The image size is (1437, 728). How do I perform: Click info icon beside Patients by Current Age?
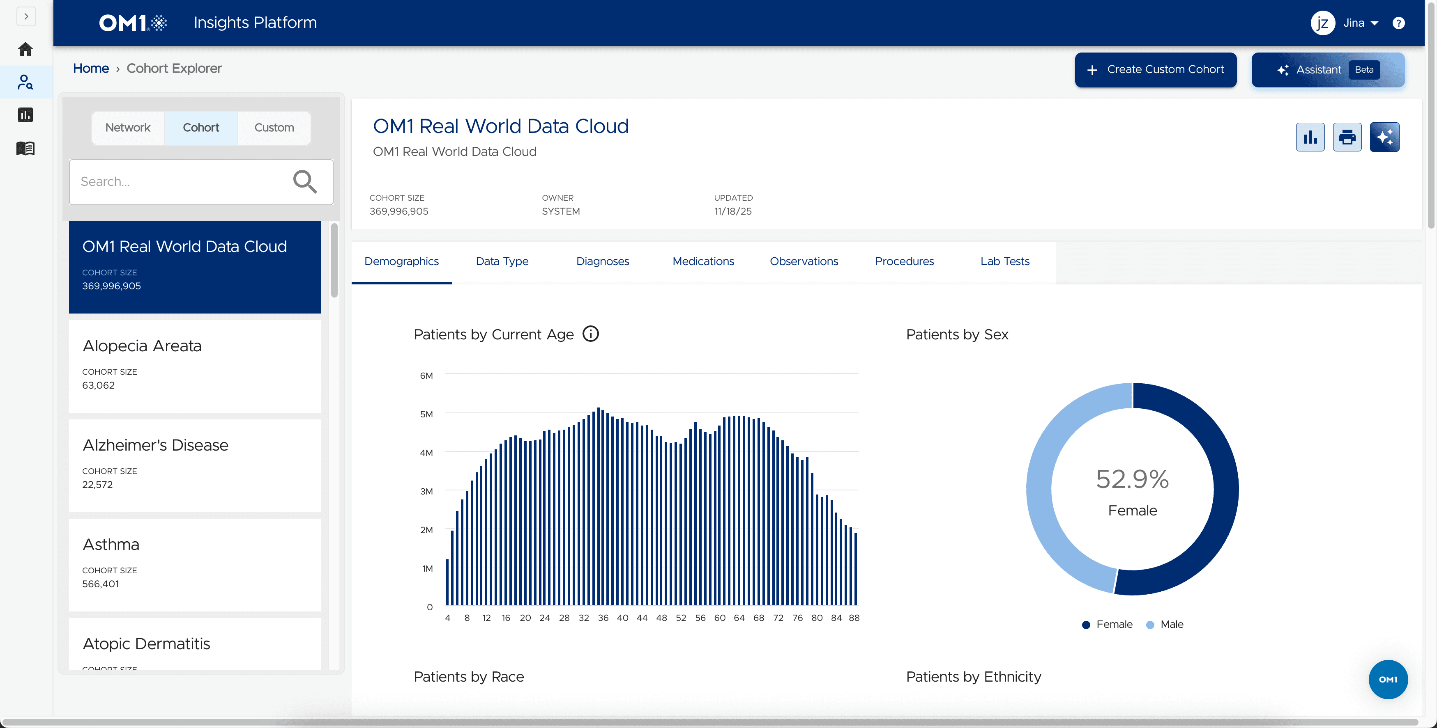(591, 334)
